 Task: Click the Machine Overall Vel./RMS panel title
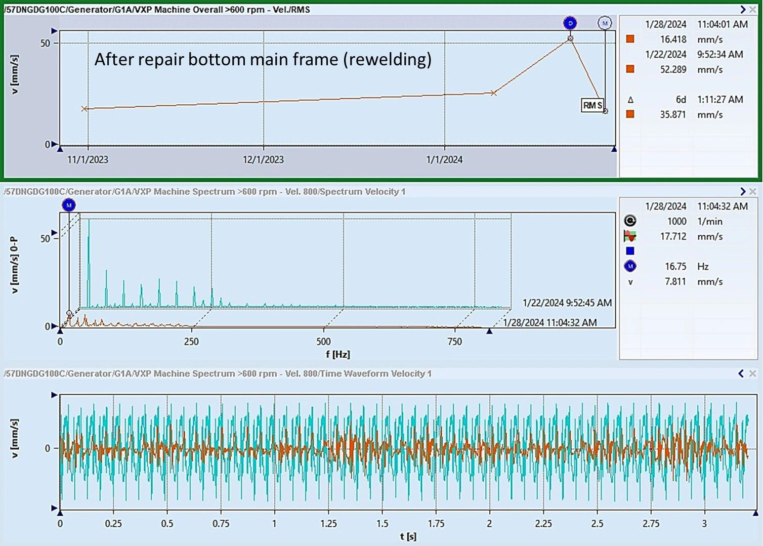click(x=157, y=10)
